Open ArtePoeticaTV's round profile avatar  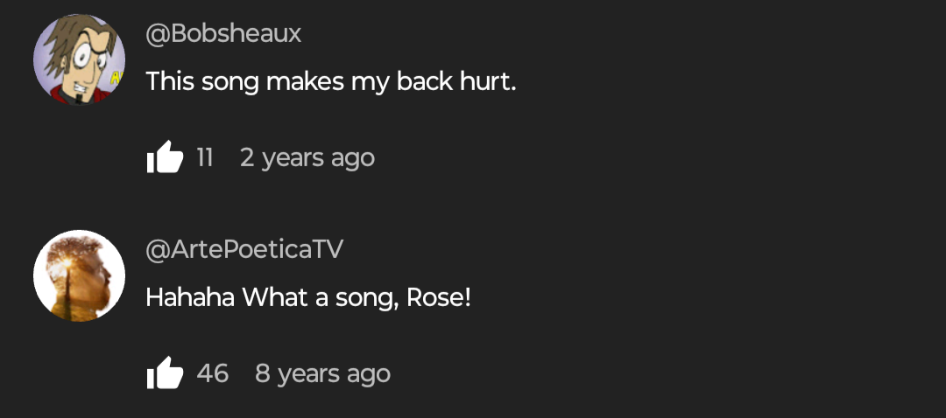(x=79, y=275)
